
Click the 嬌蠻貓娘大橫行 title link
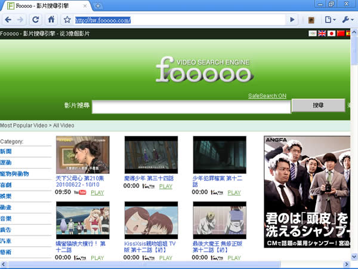[x=81, y=246]
